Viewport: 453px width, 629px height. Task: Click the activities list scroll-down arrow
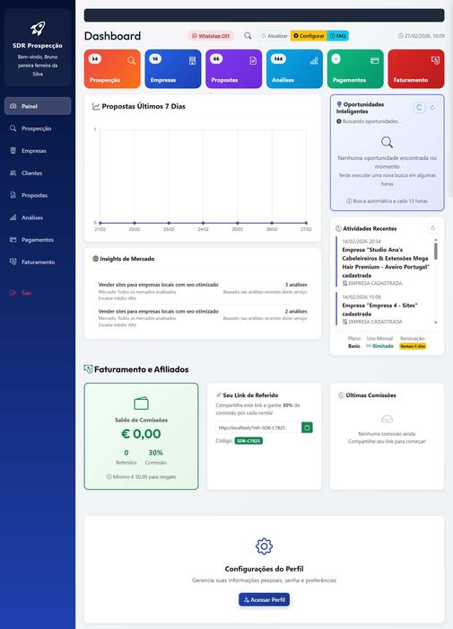tap(436, 322)
